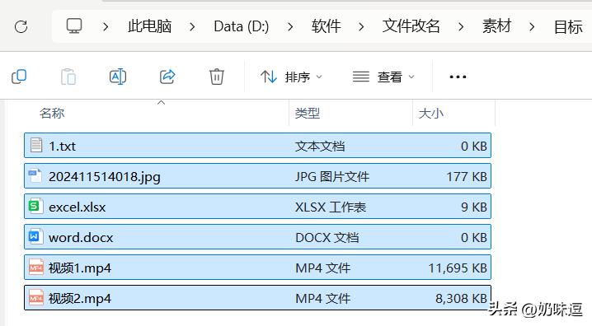592x326 pixels.
Task: Sort by the 大小 column header
Action: pos(430,113)
